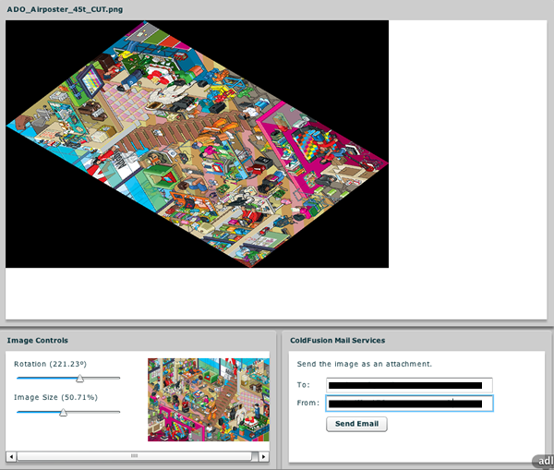Click the far right end of Rotation track
This screenshot has width=554, height=470.
click(119, 378)
